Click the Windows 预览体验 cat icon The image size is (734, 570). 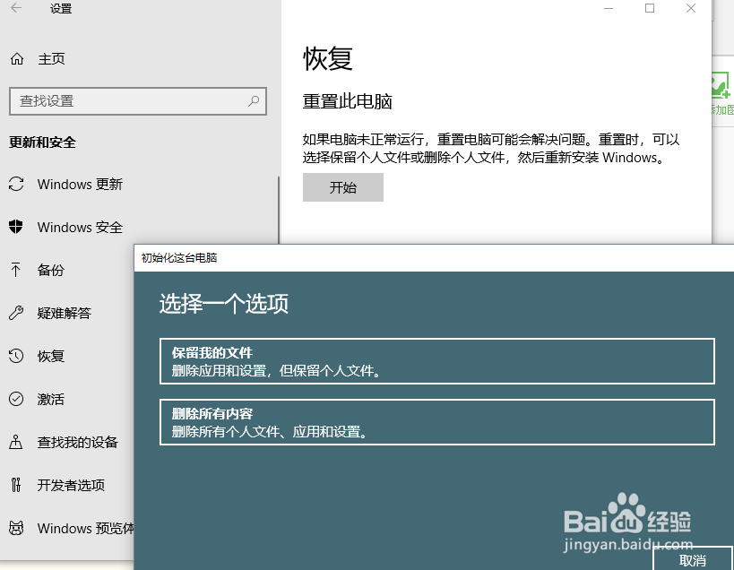click(16, 528)
